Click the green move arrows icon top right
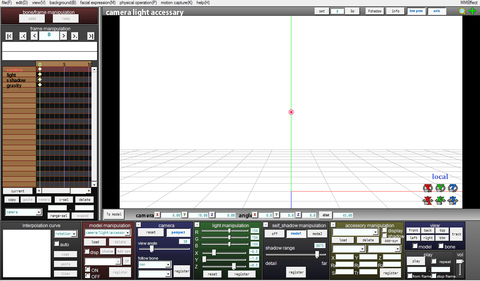 pos(472,11)
